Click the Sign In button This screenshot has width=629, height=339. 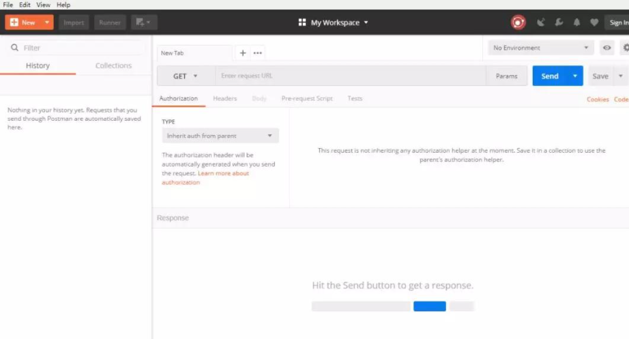click(x=618, y=23)
